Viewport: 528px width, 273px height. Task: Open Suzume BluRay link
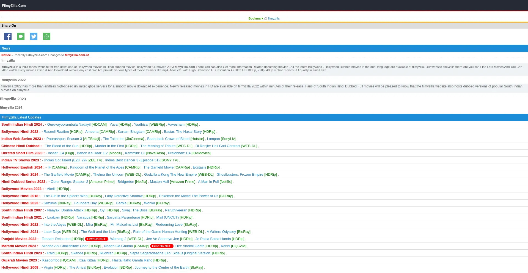[x=50, y=203]
